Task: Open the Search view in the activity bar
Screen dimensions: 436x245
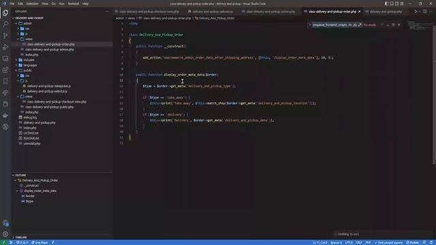Action: point(5,24)
